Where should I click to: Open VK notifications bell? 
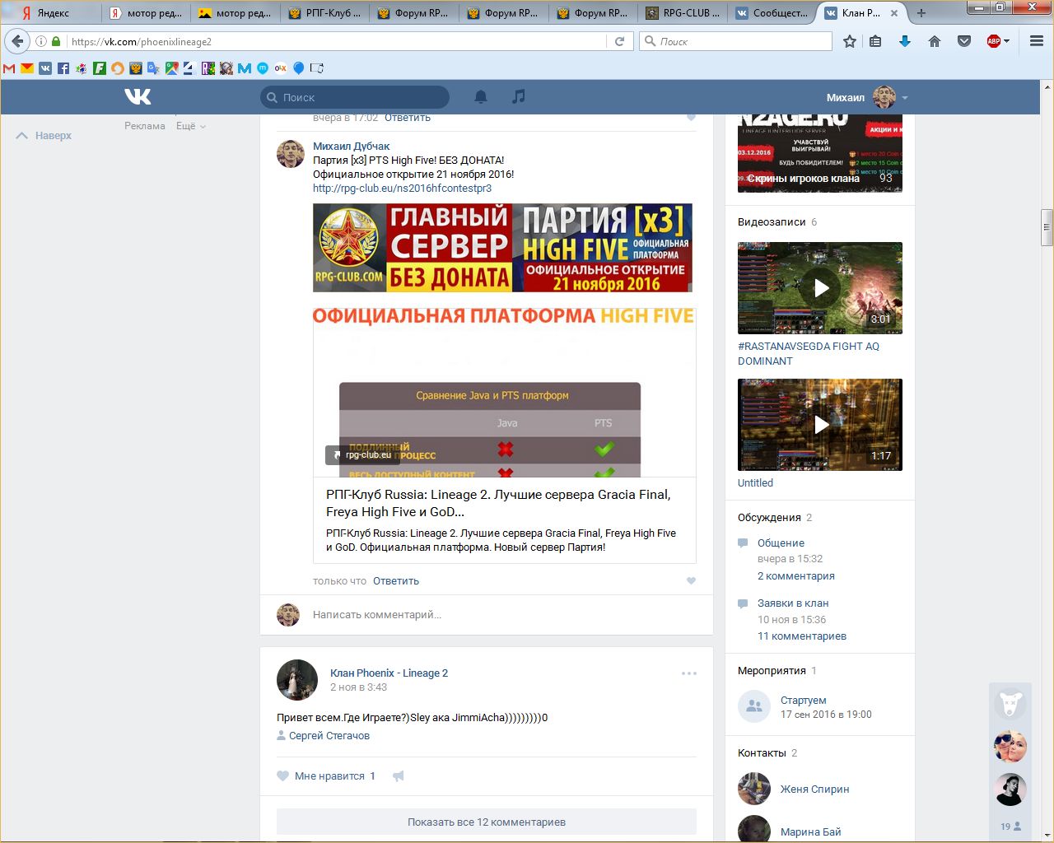click(481, 97)
